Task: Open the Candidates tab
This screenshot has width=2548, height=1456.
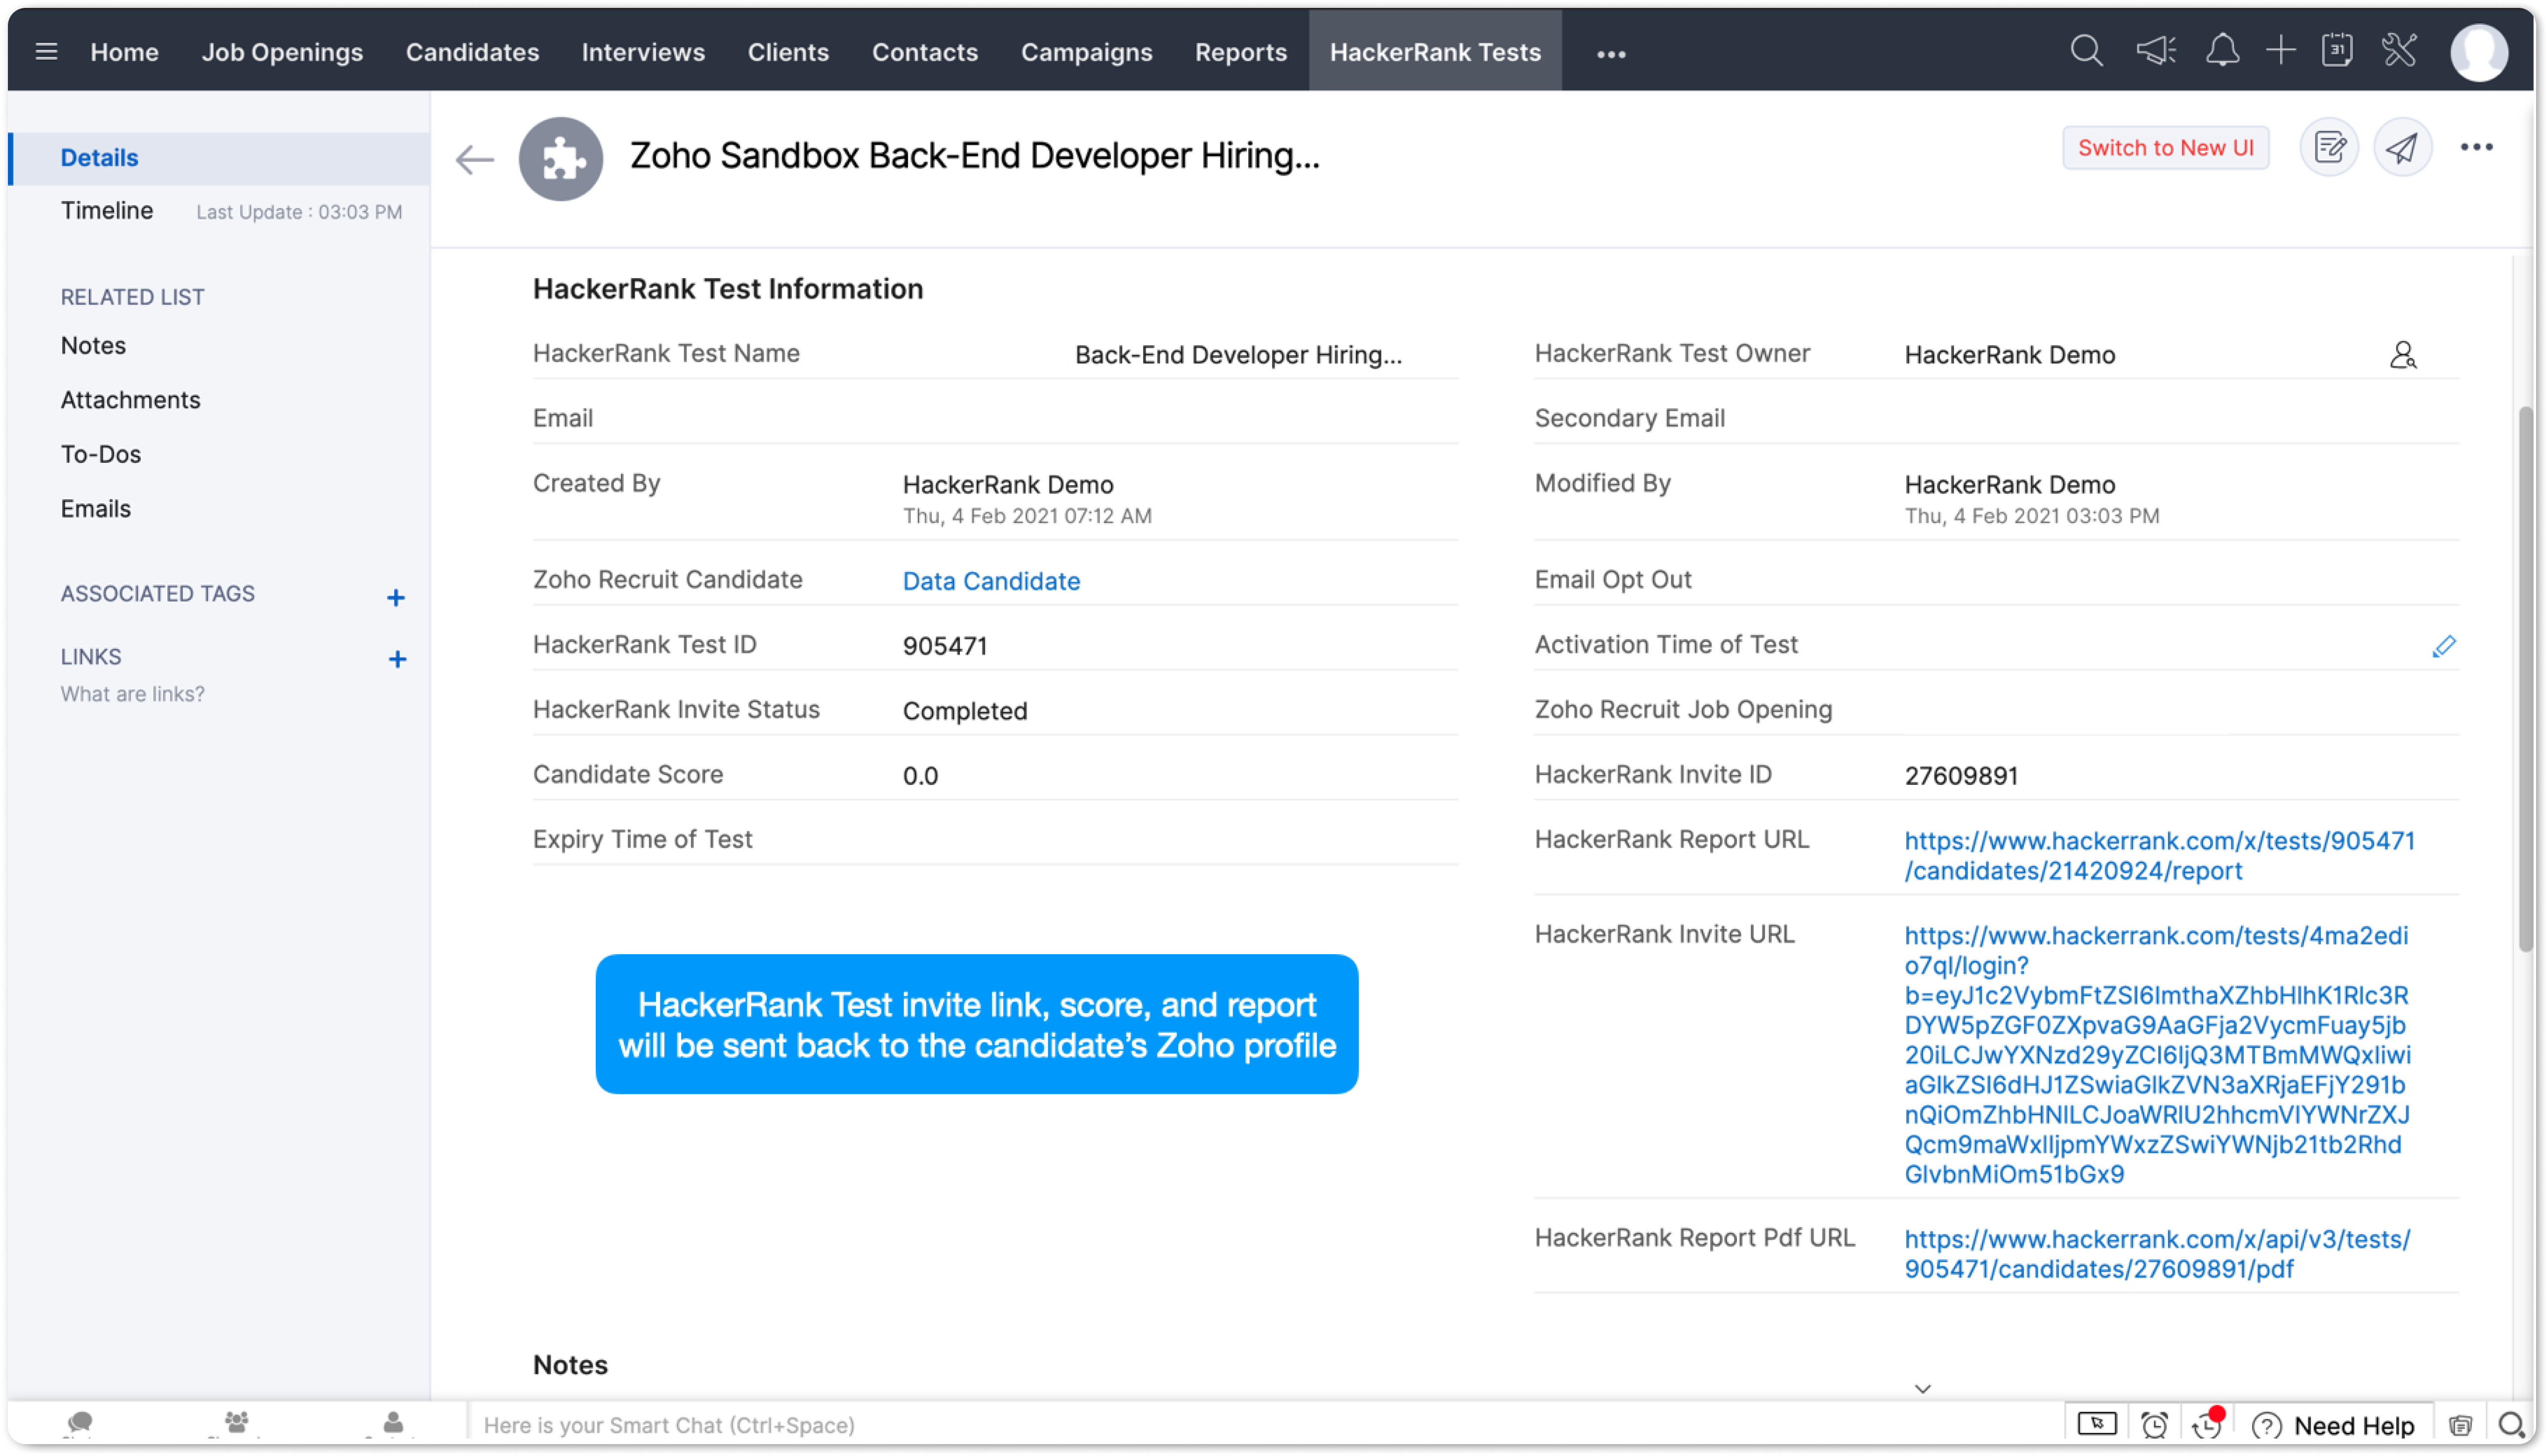Action: pyautogui.click(x=472, y=52)
